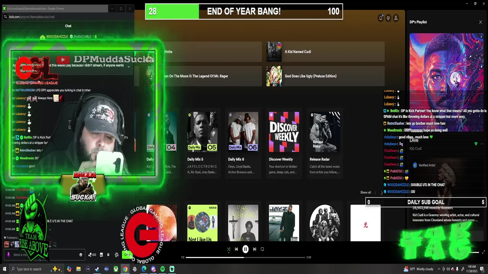
Task: Open the Discover Weekly playlist card
Action: click(284, 143)
